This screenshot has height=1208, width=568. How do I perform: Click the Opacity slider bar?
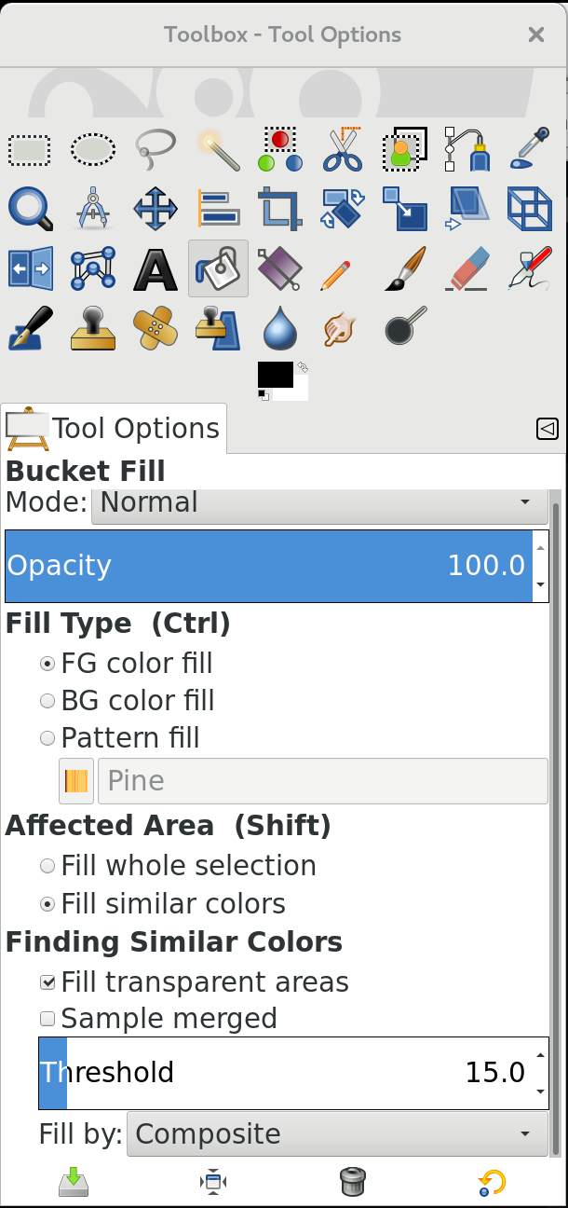[x=268, y=566]
